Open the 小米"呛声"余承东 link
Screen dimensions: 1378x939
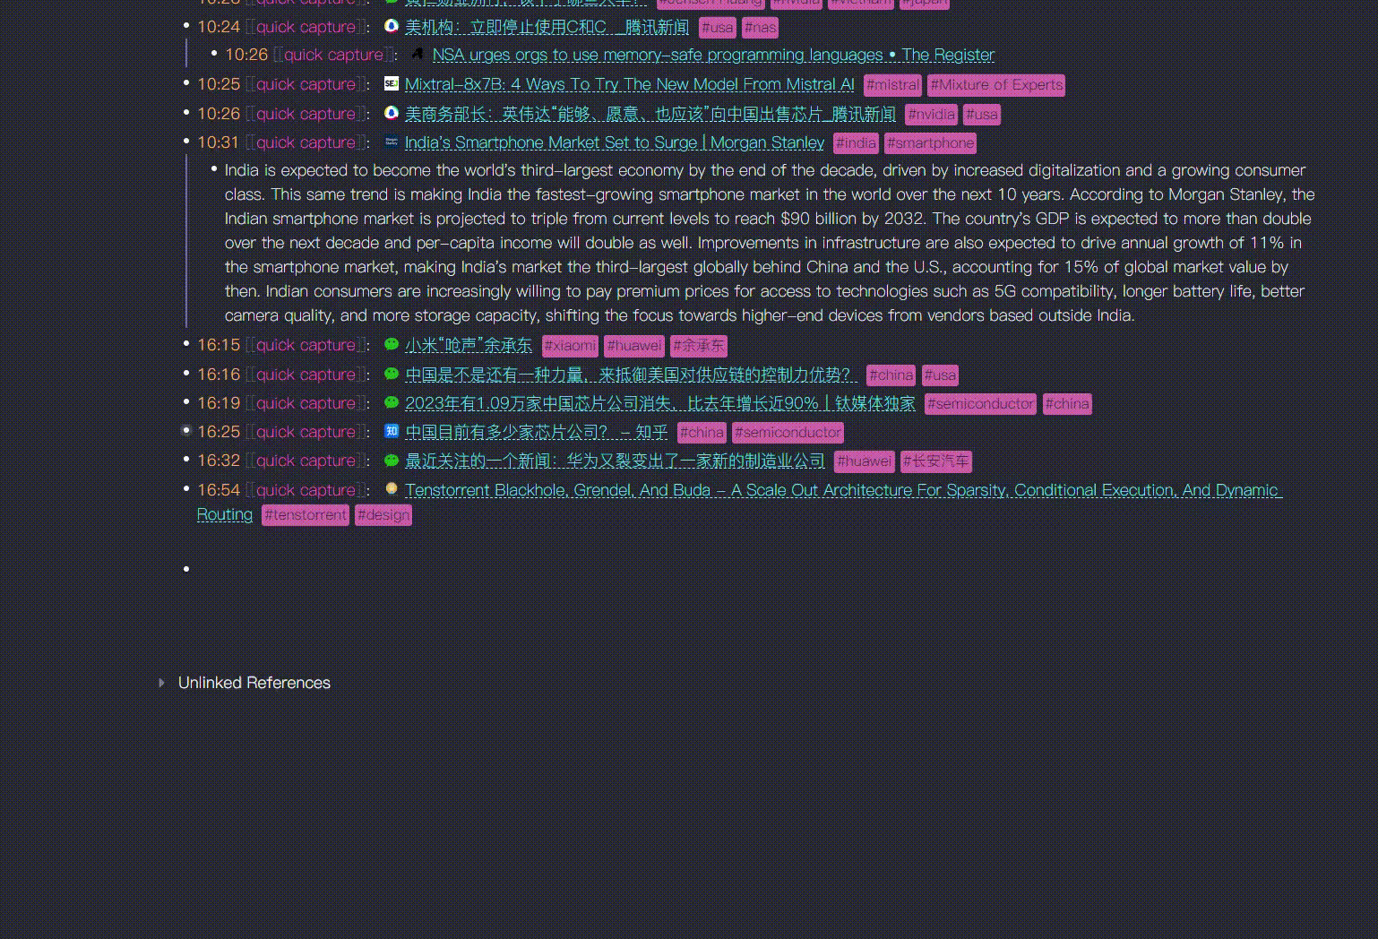tap(469, 345)
